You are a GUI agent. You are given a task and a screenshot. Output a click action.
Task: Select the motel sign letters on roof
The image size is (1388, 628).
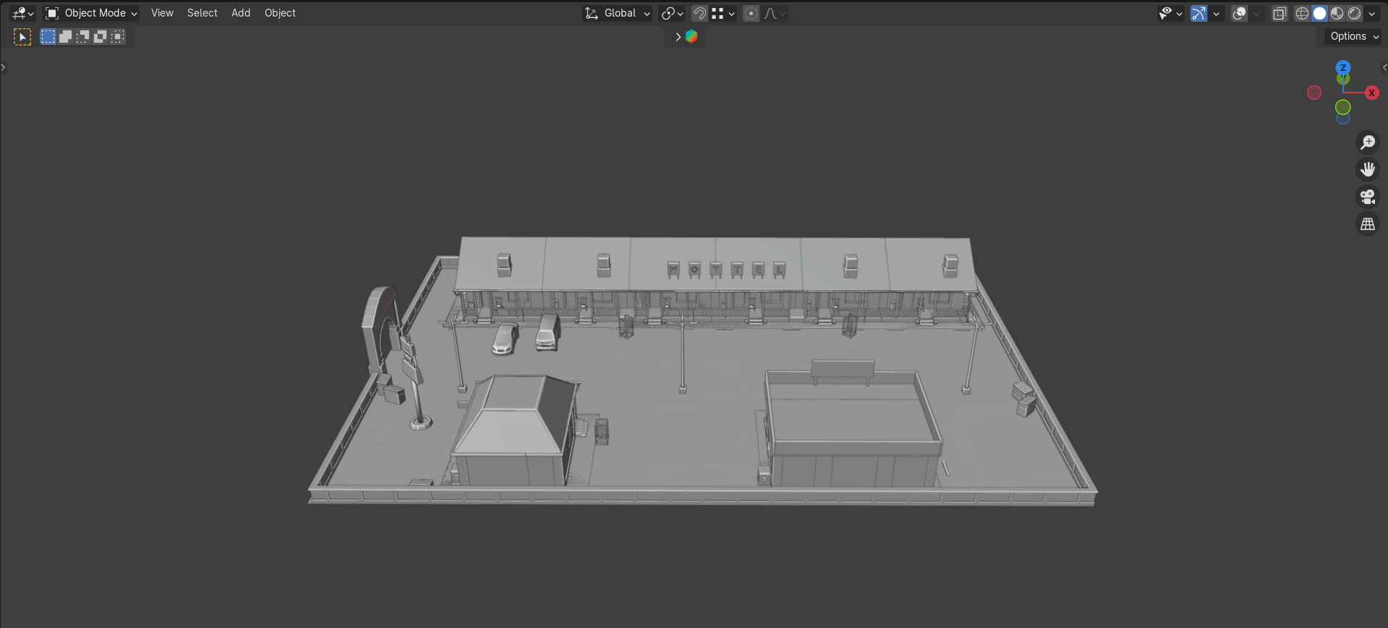coord(726,270)
